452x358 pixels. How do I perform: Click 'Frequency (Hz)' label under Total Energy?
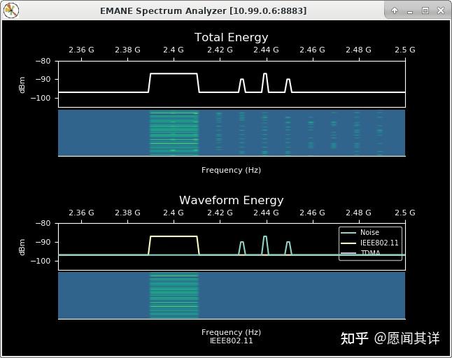pyautogui.click(x=231, y=170)
